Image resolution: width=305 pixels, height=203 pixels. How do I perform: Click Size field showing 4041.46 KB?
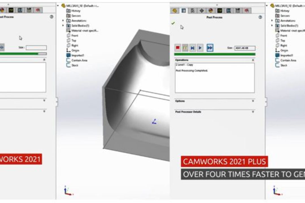pos(245,48)
